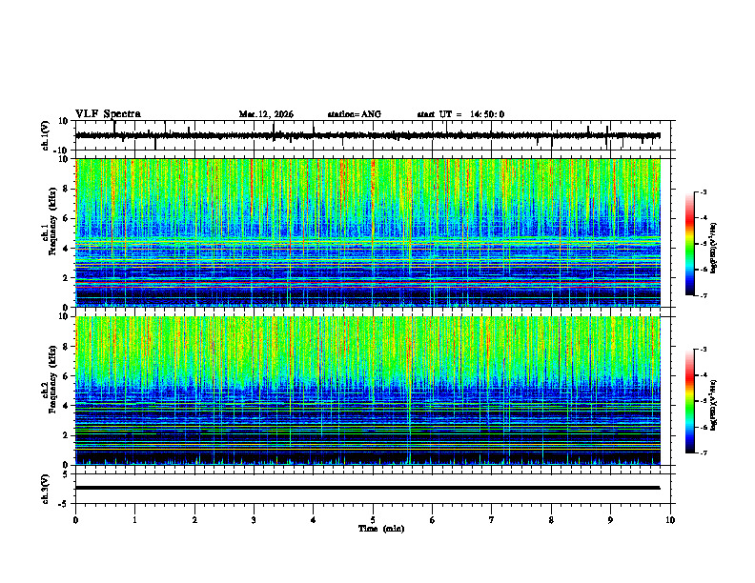Click the '-3' label on ch.1 color bar

tap(703, 191)
